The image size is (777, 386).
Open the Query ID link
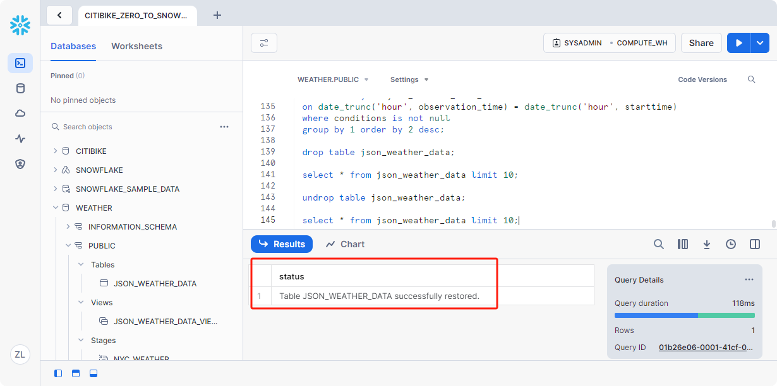[x=706, y=348]
